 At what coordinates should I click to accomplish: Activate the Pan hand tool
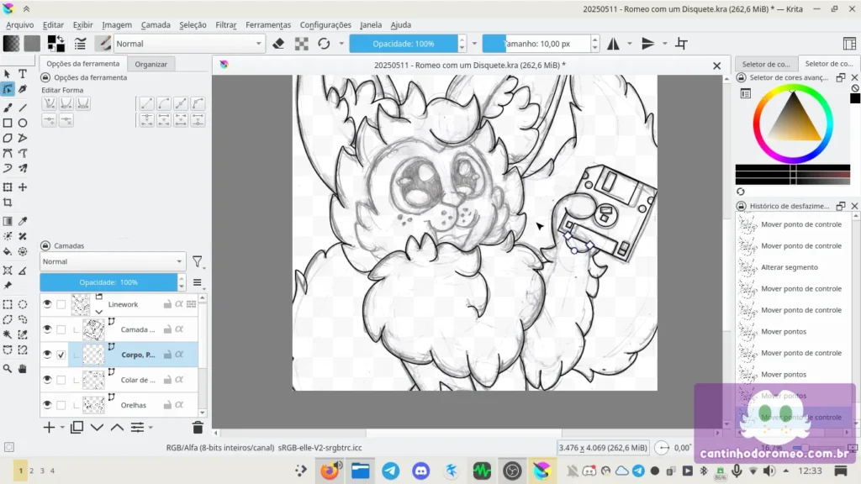coord(23,369)
